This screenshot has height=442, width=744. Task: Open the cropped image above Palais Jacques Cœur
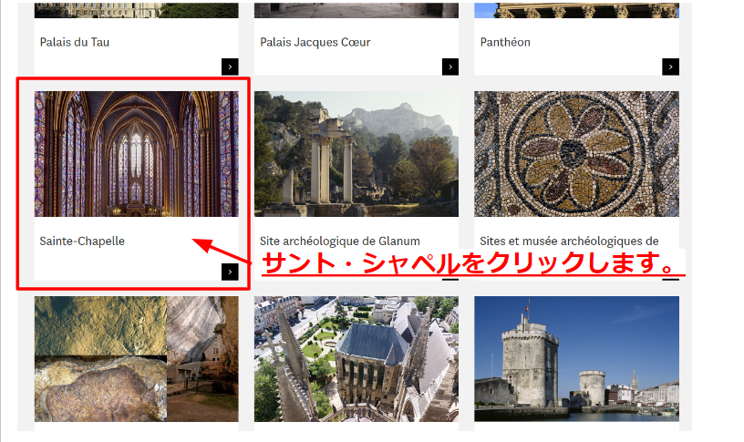click(x=356, y=9)
